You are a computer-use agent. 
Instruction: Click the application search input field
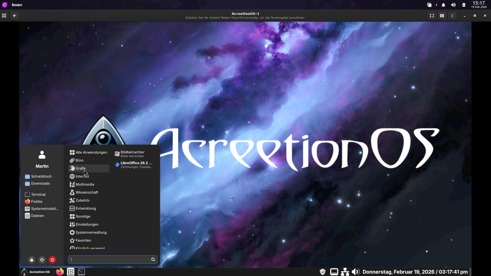[x=109, y=260]
